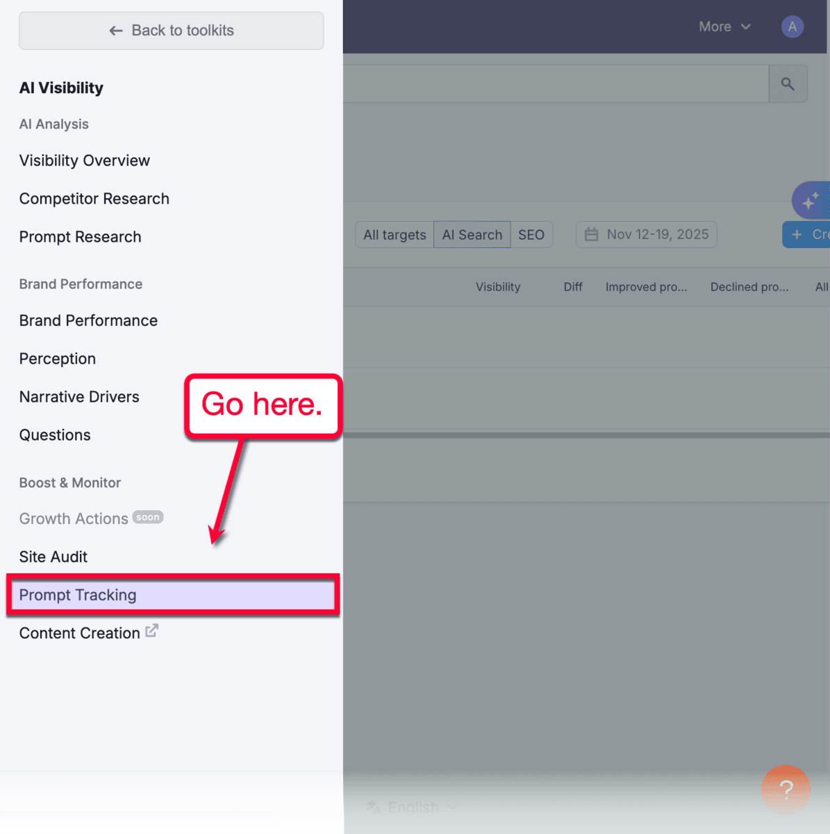Click the calendar icon in the date picker
Viewport: 830px width, 834px height.
coord(591,234)
